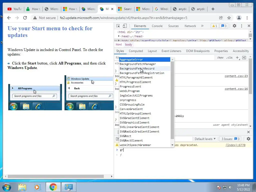Open Chrome's three-dot menu
This screenshot has height=192, width=256.
[x=247, y=18]
